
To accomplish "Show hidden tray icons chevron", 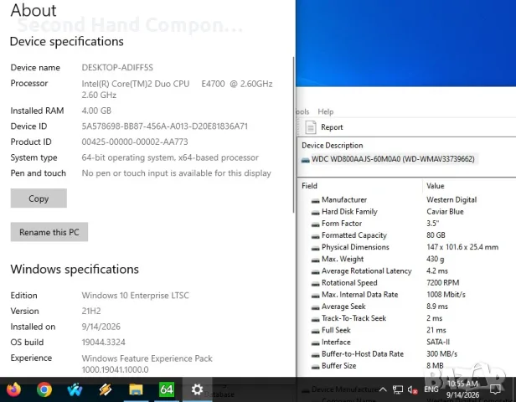I will 383,389.
